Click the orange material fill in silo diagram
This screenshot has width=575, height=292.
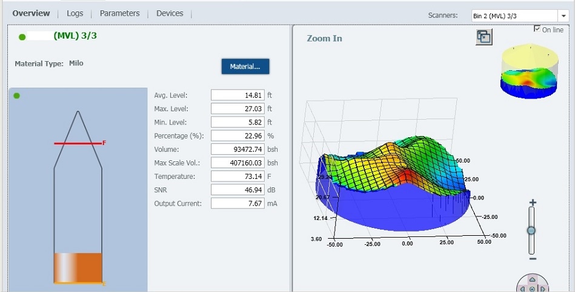point(78,267)
